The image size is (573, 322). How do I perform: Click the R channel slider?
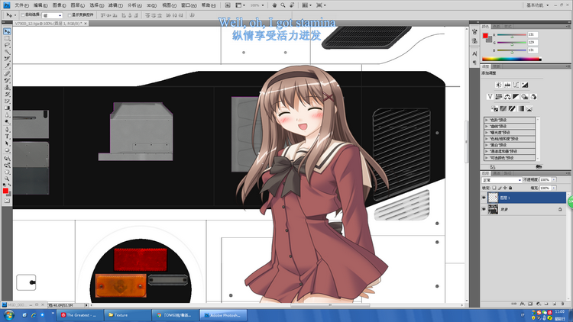[512, 35]
